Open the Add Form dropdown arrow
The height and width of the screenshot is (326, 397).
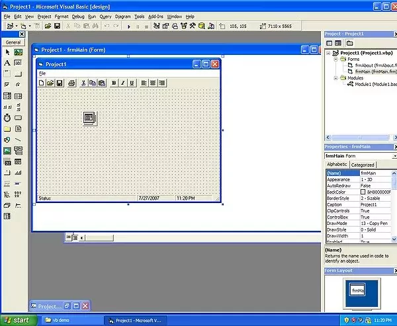pyautogui.click(x=30, y=26)
